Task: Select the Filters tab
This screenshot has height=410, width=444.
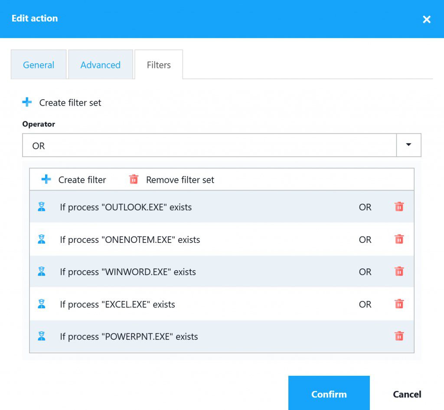Action: tap(158, 65)
